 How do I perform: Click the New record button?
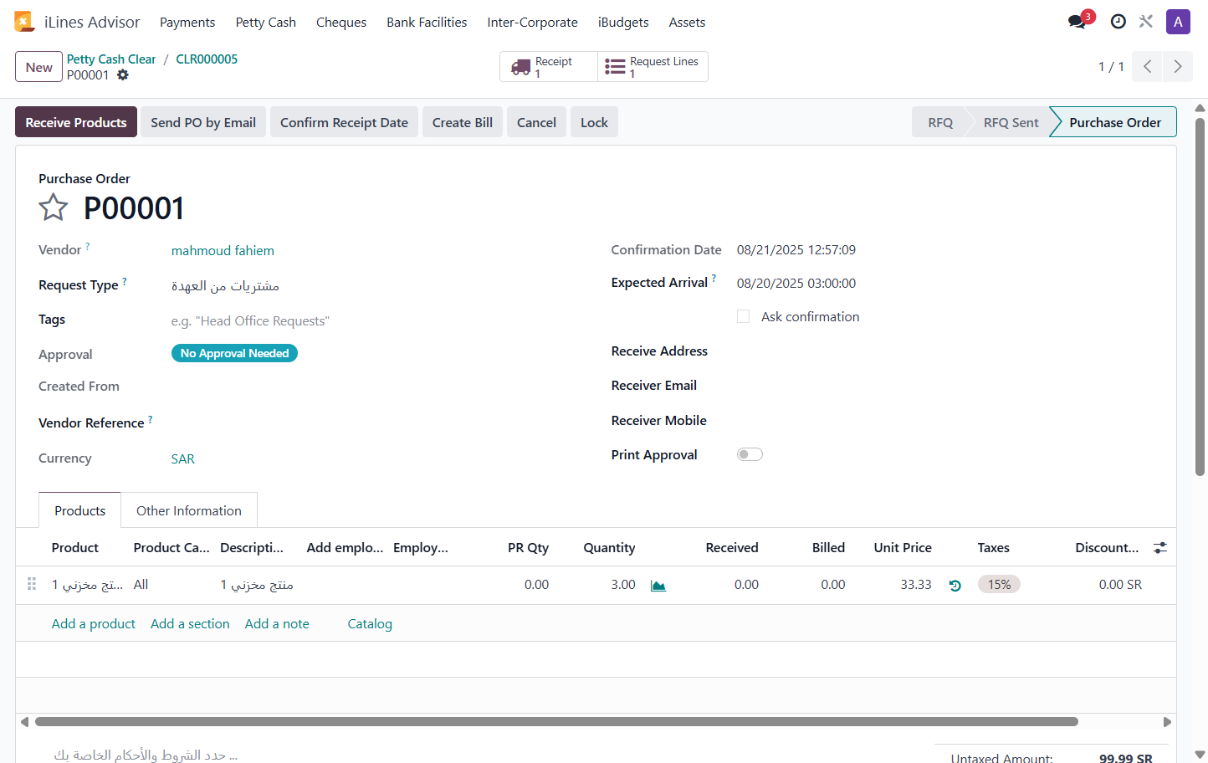coord(39,67)
